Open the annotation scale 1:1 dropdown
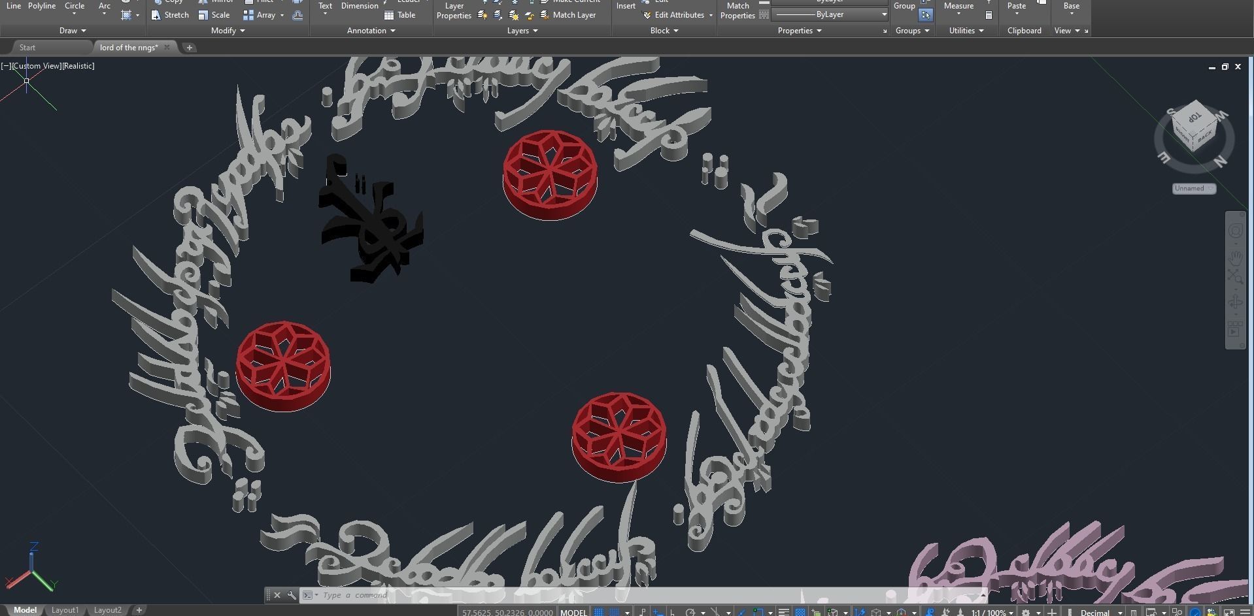Image resolution: width=1254 pixels, height=616 pixels. tap(991, 612)
